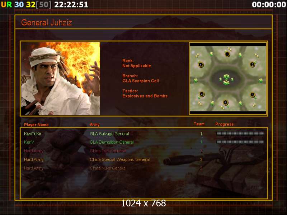
Task: Select start position 5 on the map
Action: [x=226, y=102]
